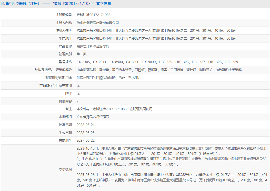Click the label 生效日期
The height and width of the screenshot is (191, 270).
click(x=65, y=133)
